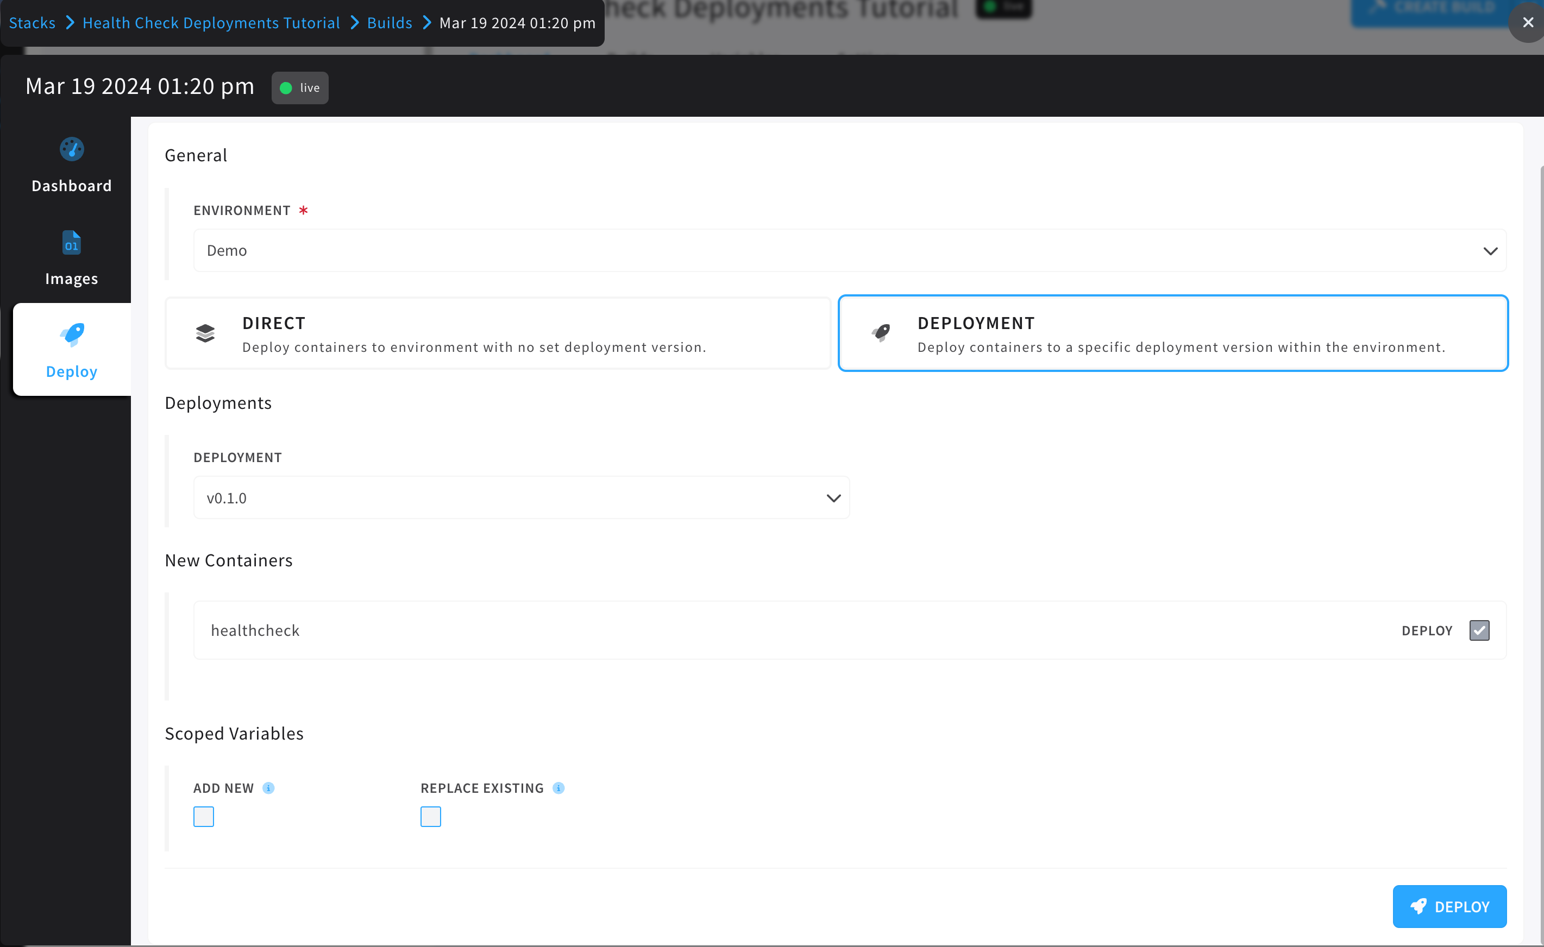
Task: Select the Builds breadcrumb menu item
Action: [390, 23]
